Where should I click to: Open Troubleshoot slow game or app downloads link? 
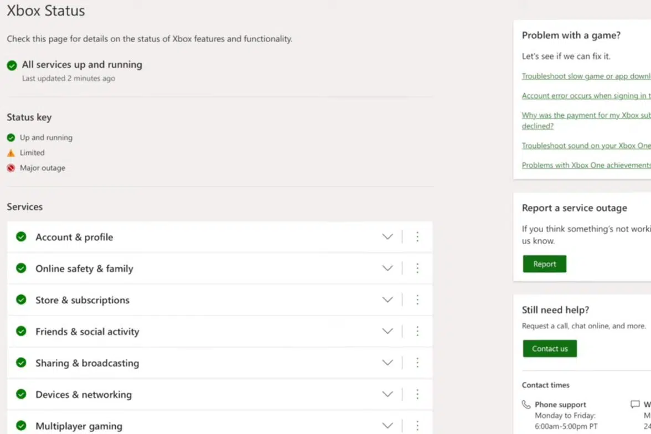586,76
